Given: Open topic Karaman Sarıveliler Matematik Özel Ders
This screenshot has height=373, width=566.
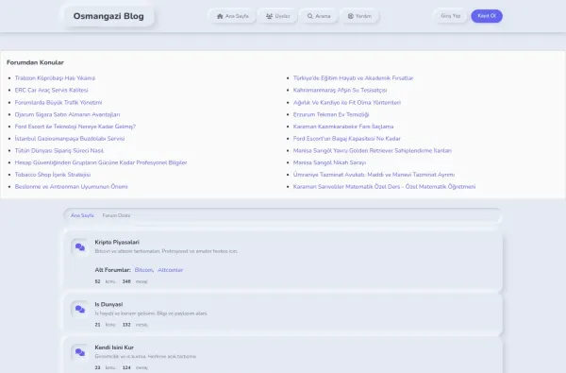Looking at the screenshot, I should pyautogui.click(x=384, y=187).
